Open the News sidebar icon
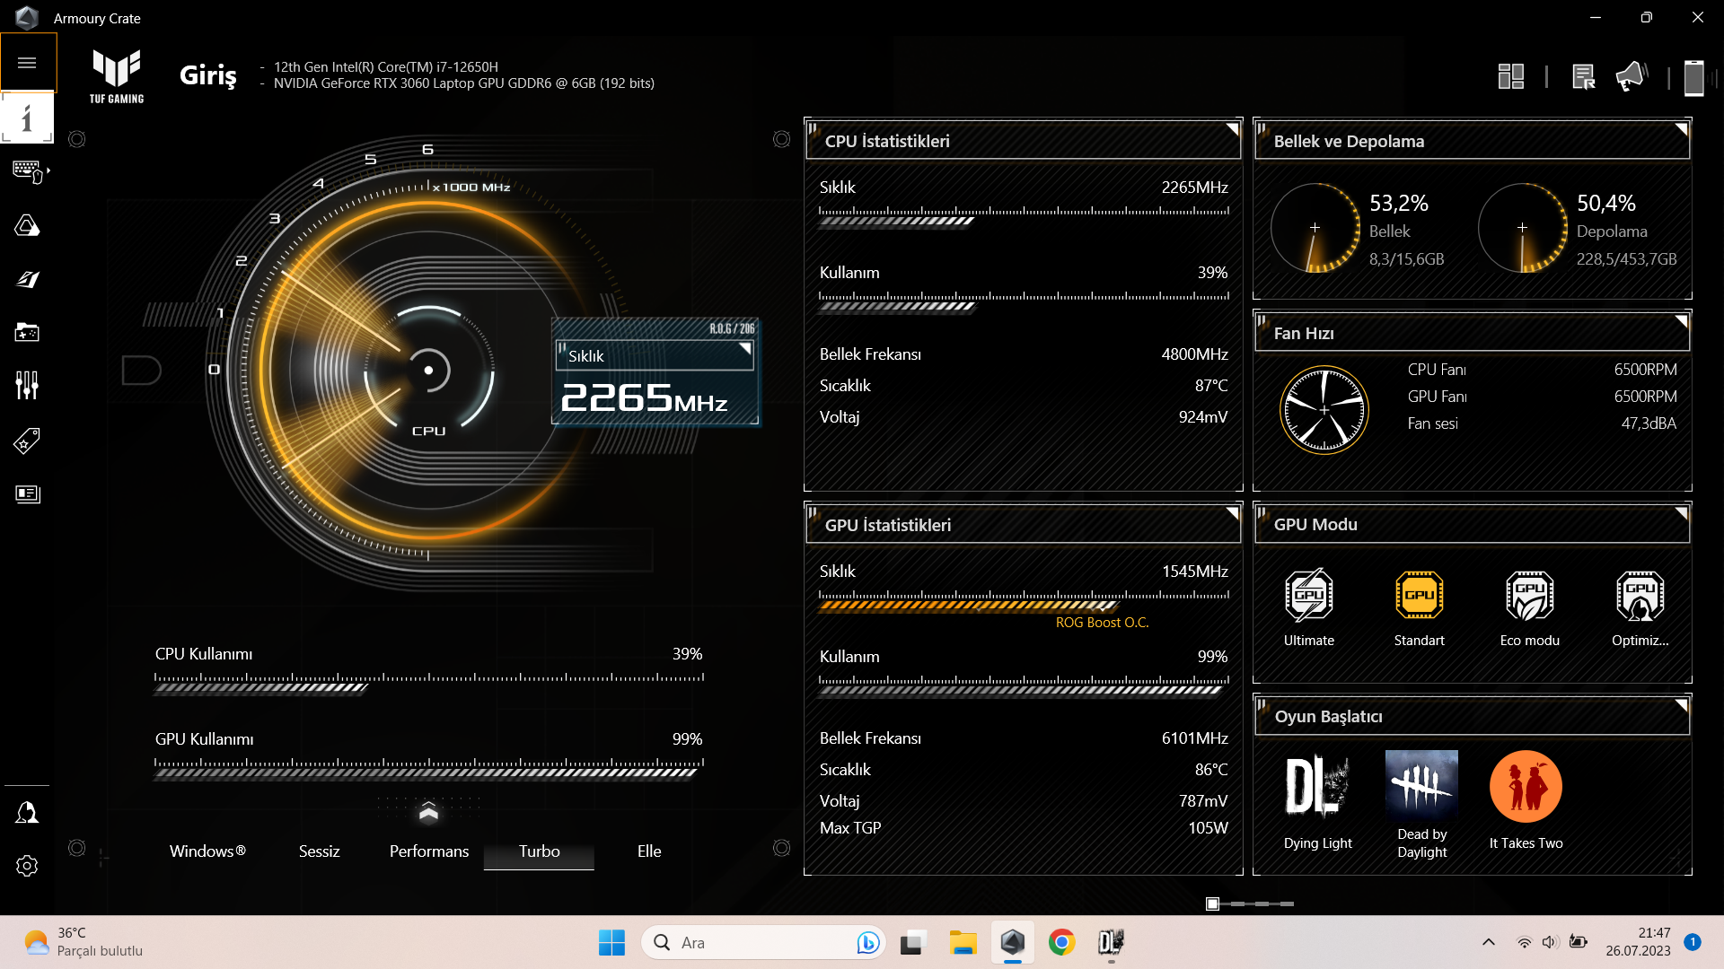This screenshot has width=1724, height=969. (x=27, y=494)
